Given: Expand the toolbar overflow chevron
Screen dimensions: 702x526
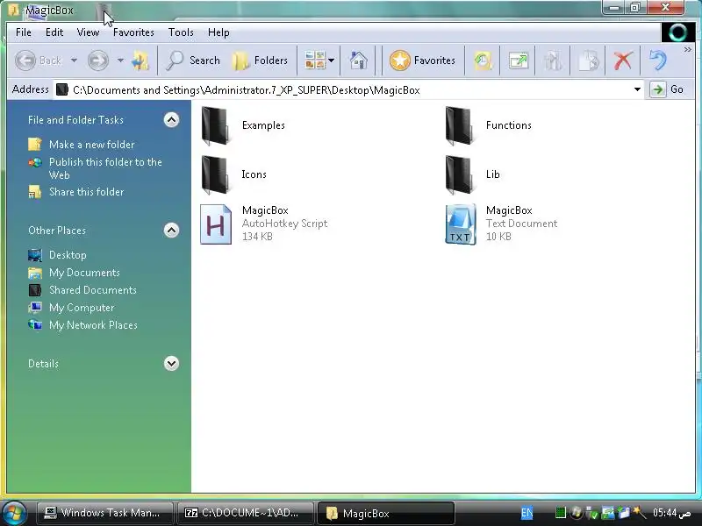Looking at the screenshot, I should 688,50.
